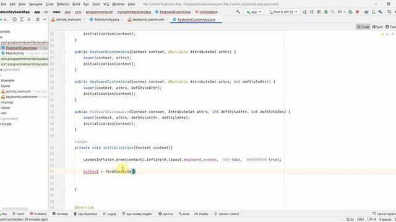
Task: Click the Profile app gauge icon
Action: click(340, 12)
